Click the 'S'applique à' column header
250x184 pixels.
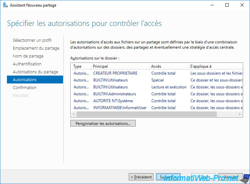[215, 66]
